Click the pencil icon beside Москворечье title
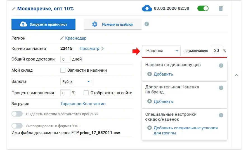Screen dimensions: 246x150 (14, 9)
